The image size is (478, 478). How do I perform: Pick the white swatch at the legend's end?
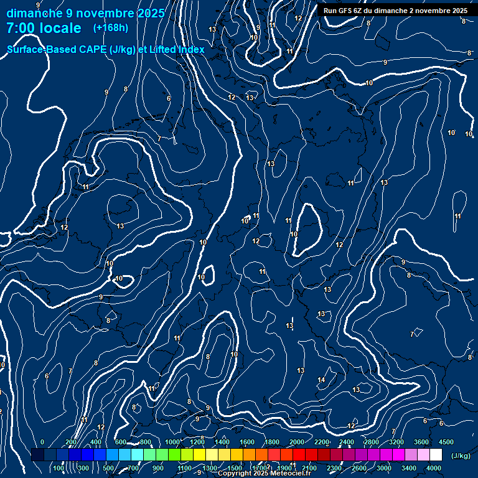coord(436,454)
